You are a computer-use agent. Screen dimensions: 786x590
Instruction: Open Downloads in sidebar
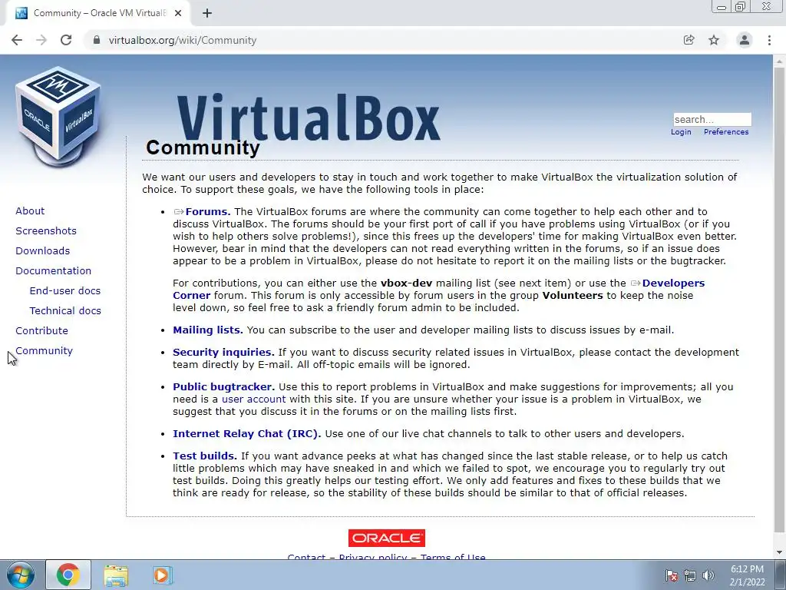click(43, 251)
